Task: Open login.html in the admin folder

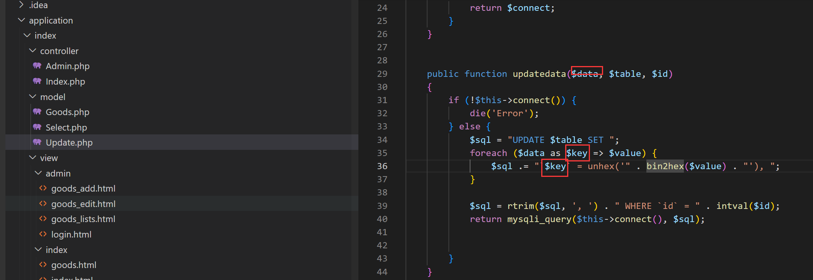Action: tap(72, 234)
